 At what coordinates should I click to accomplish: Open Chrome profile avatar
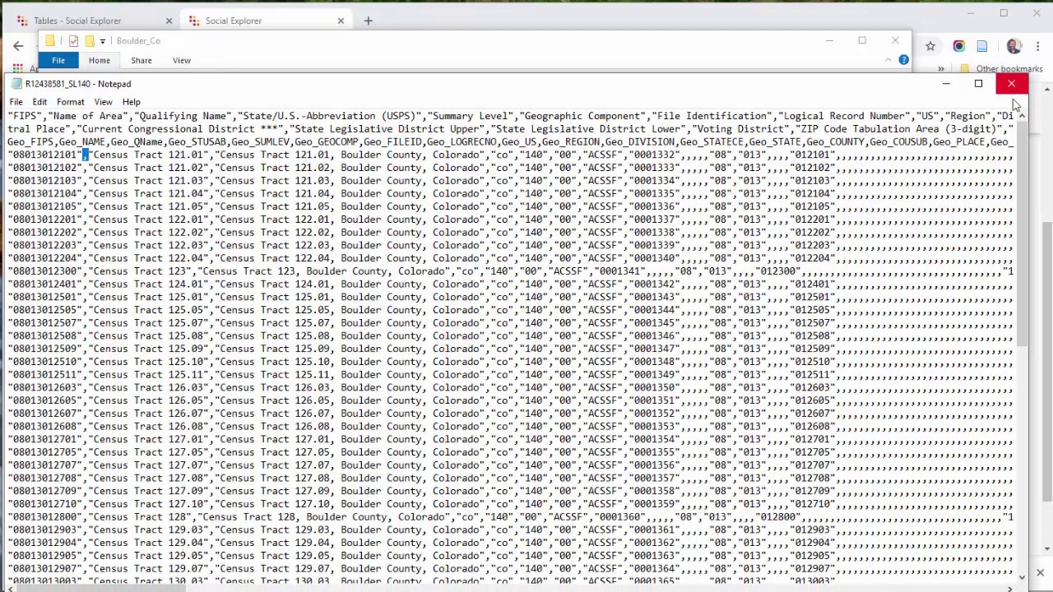click(1014, 47)
